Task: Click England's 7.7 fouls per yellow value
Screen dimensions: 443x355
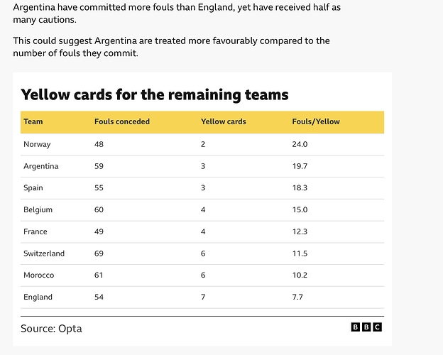Action: pos(297,297)
